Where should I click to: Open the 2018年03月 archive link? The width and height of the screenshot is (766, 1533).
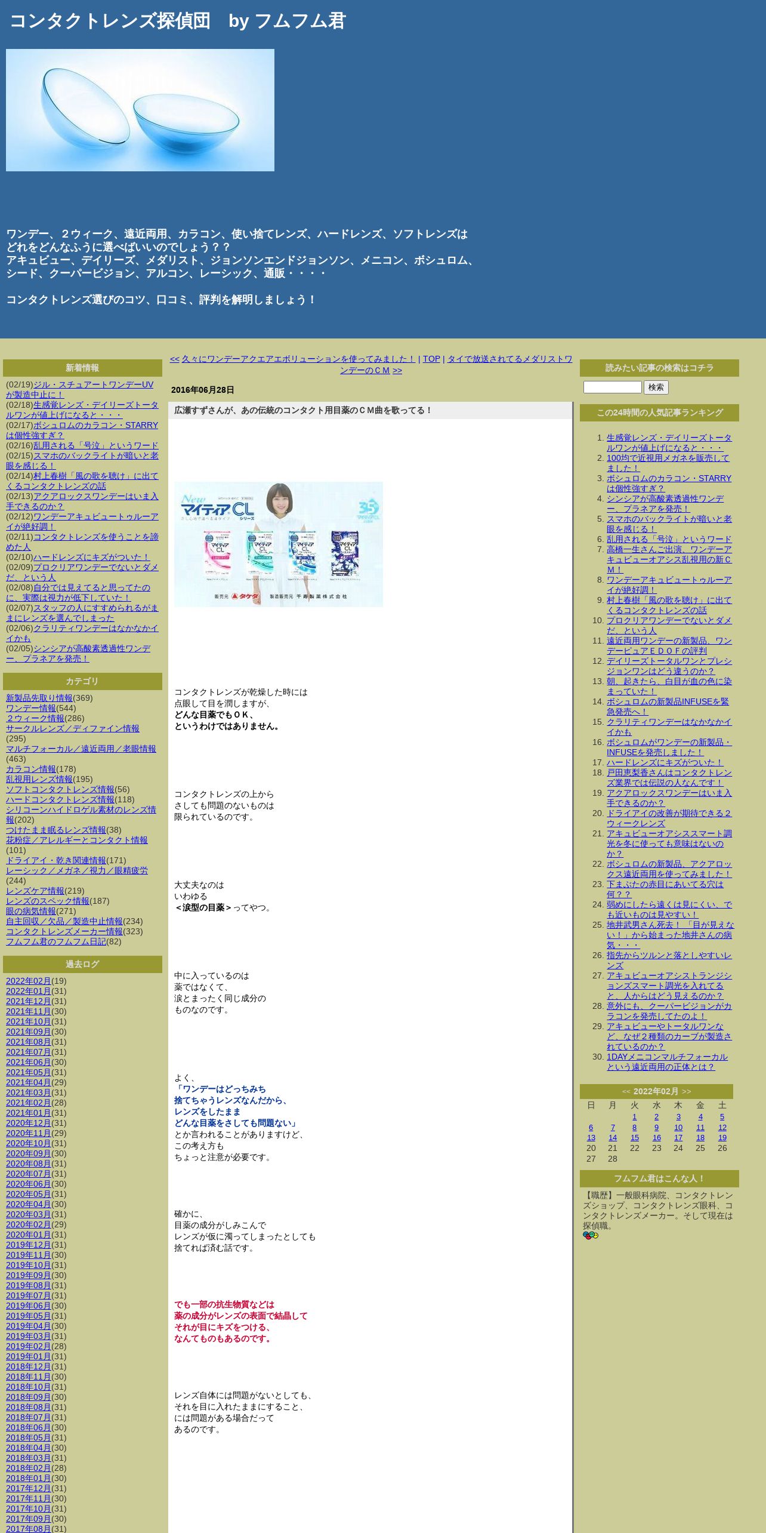click(29, 1458)
